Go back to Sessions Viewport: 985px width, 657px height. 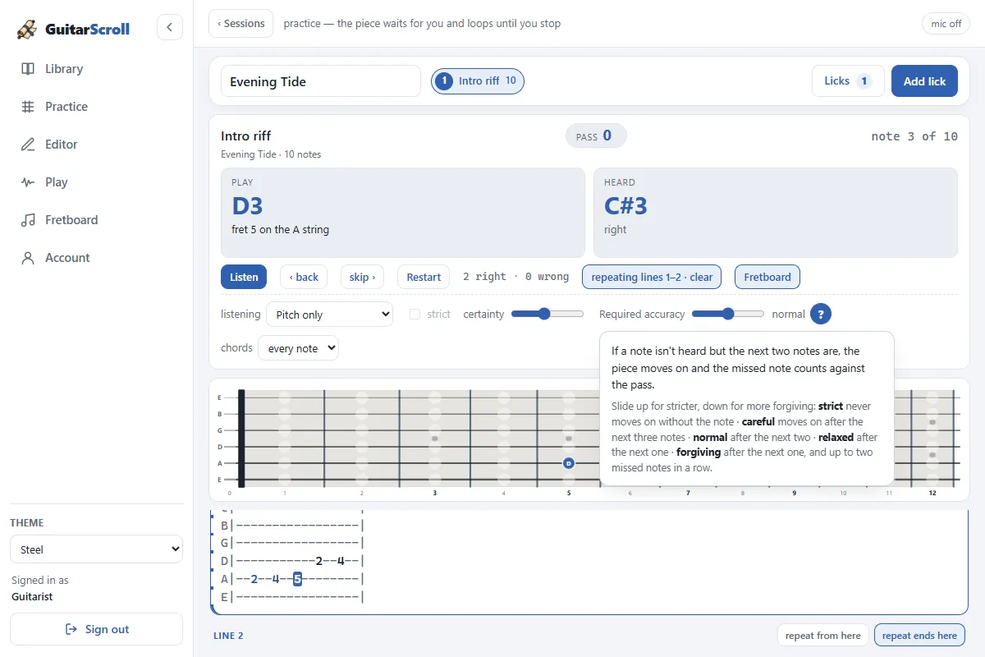tap(241, 24)
